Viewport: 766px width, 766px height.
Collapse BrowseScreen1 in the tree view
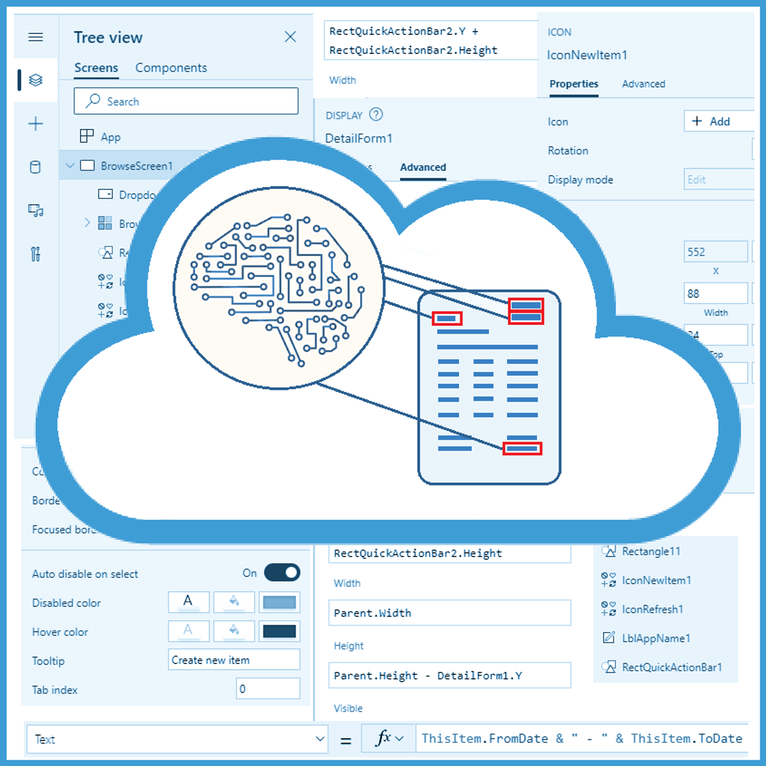coord(70,165)
